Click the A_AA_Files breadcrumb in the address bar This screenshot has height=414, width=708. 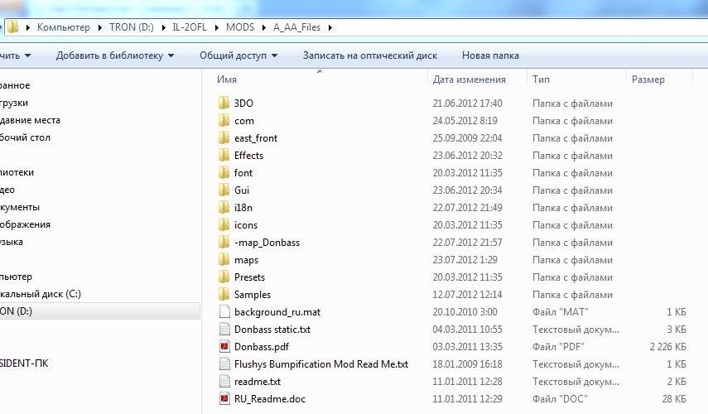coord(296,27)
